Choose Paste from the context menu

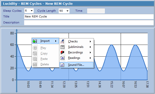[46, 59]
